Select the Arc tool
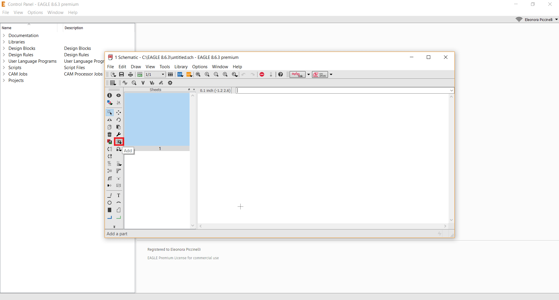Viewport: 559px width, 300px height. coord(119,203)
